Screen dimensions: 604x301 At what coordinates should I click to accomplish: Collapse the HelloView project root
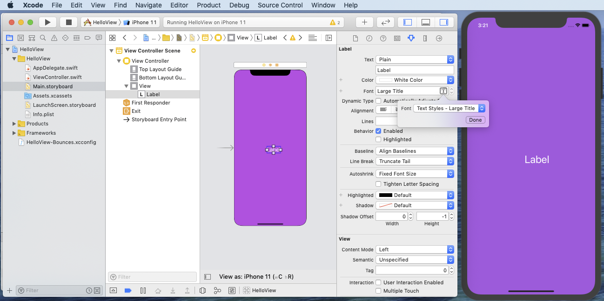[x=8, y=49]
